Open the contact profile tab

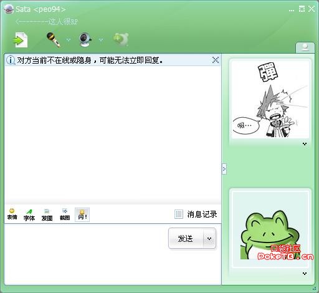tap(305, 47)
